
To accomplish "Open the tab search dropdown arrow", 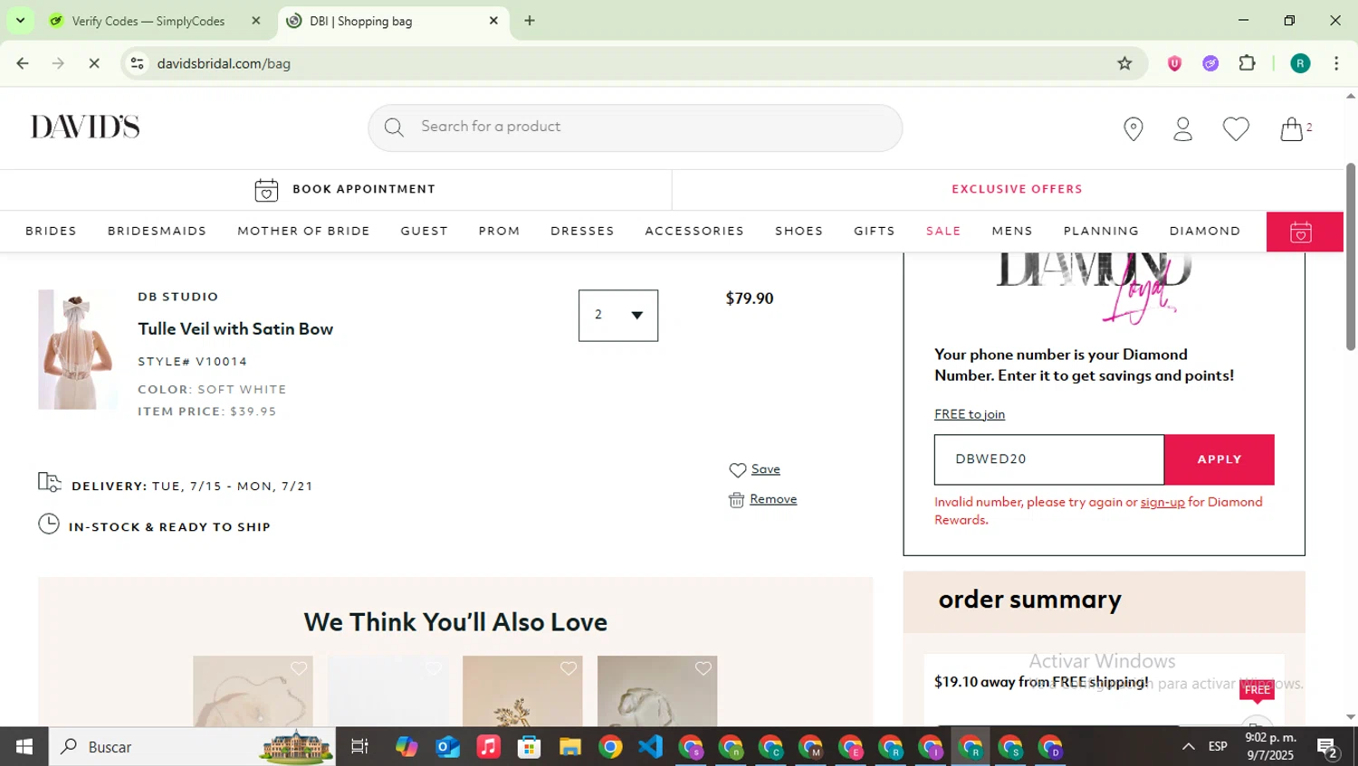I will (x=20, y=20).
